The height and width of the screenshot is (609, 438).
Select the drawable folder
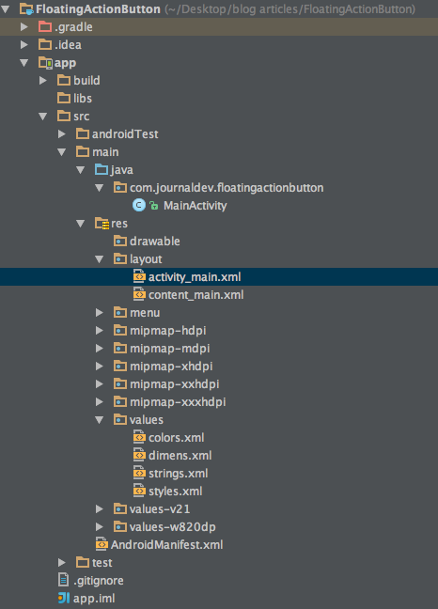(154, 242)
